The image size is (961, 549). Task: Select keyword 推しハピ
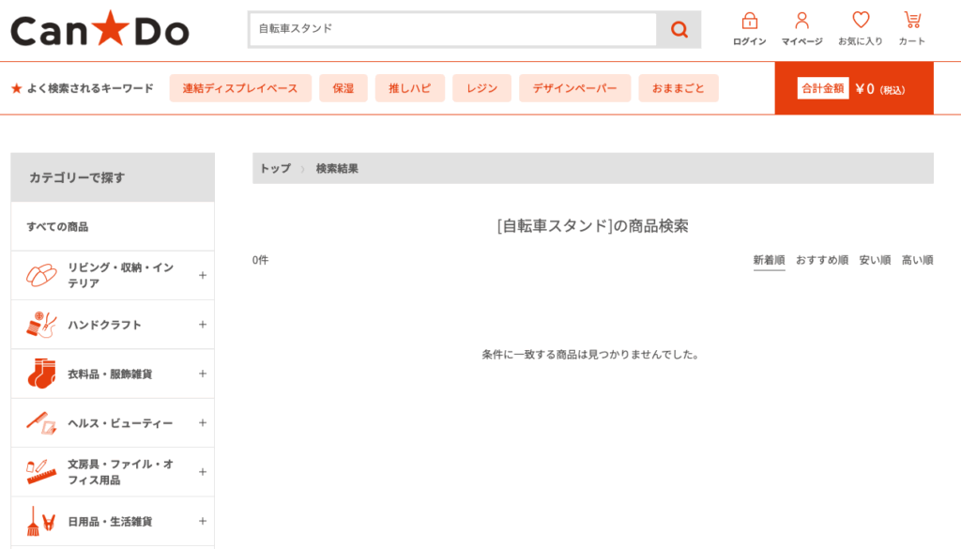(x=409, y=88)
